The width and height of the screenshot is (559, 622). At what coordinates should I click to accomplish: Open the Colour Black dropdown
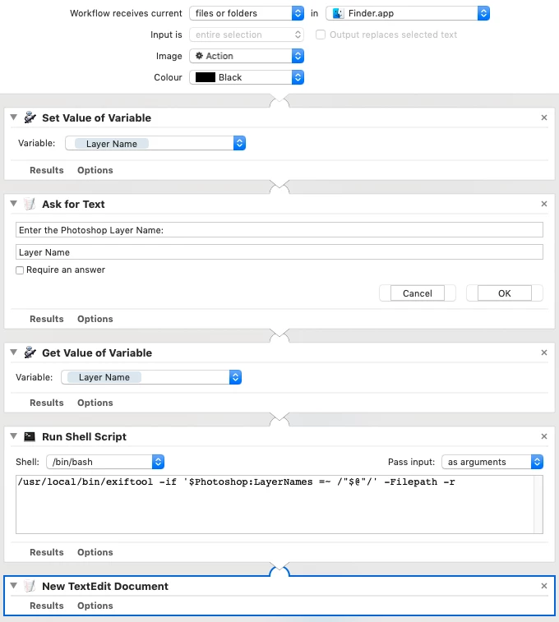pos(247,77)
